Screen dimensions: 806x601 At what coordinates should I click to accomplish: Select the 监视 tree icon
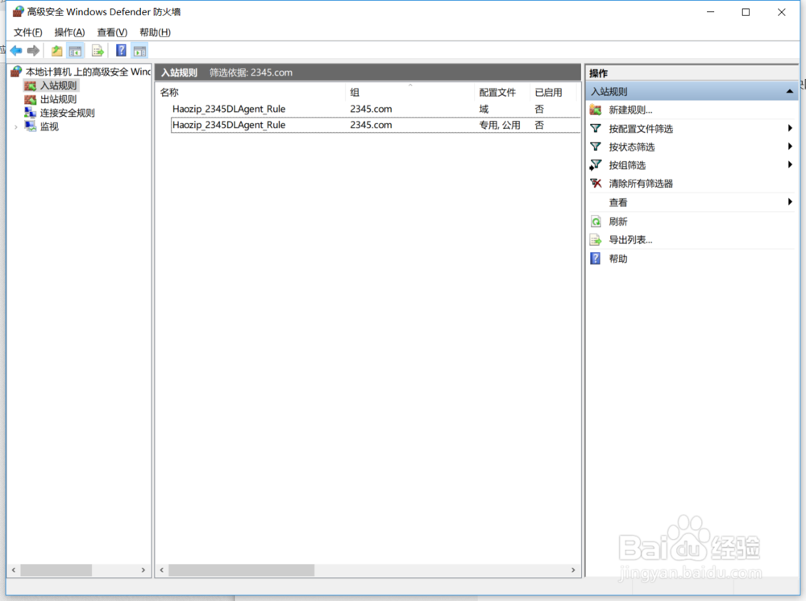(31, 126)
